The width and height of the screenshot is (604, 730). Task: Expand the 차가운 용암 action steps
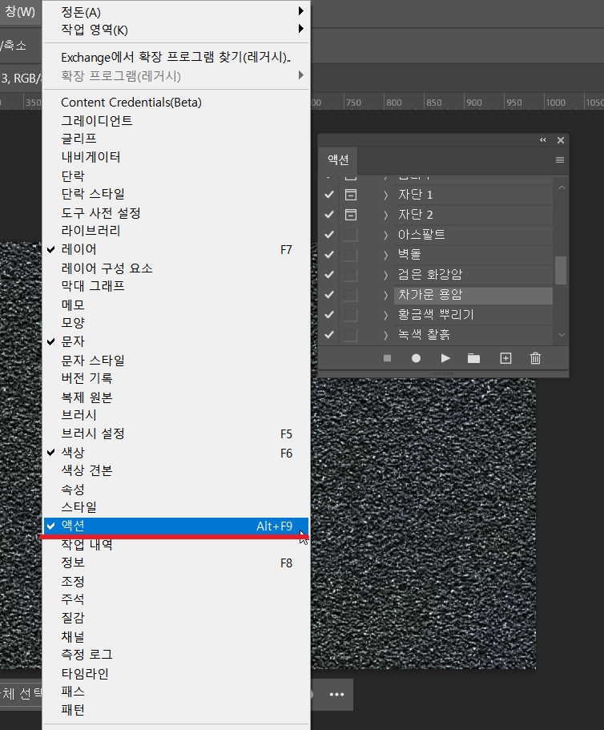[385, 295]
